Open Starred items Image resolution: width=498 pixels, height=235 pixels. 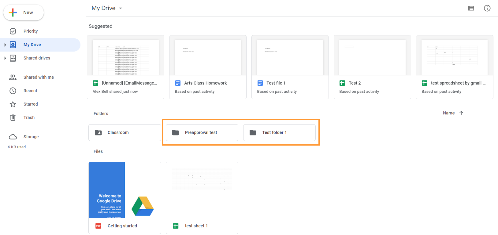40,104
